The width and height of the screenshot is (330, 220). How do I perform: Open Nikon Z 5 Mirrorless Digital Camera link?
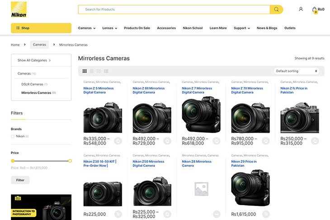pos(99,90)
